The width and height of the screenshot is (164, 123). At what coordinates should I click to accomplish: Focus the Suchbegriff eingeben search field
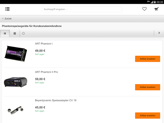(82, 9)
